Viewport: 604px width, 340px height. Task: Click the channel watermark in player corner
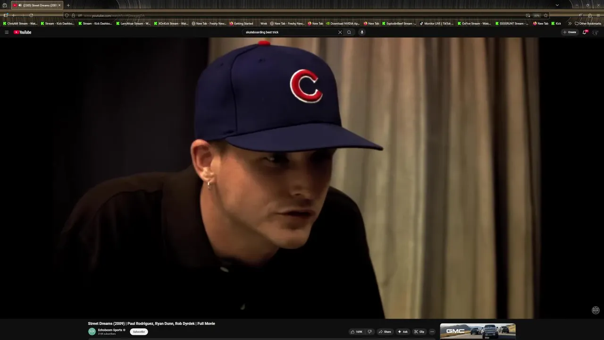click(x=596, y=310)
